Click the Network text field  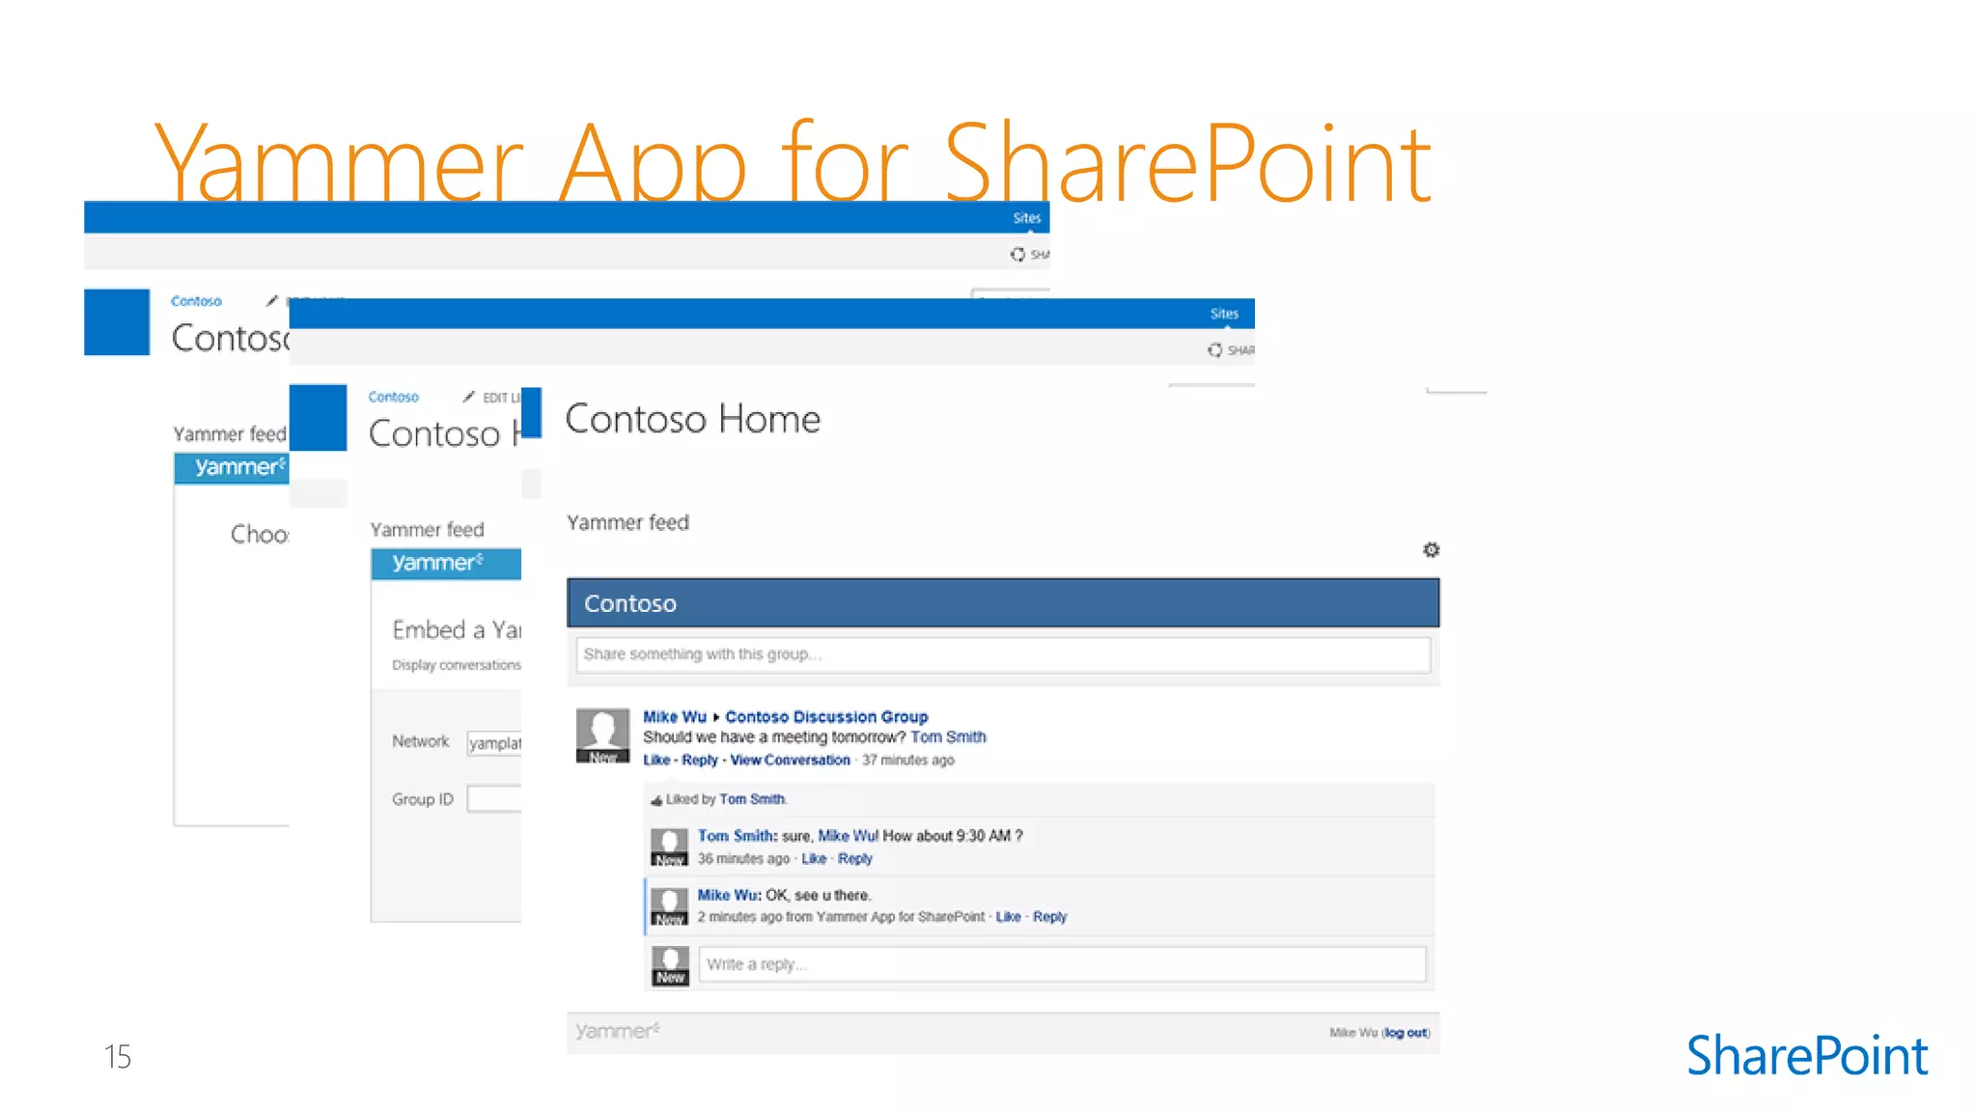tap(494, 742)
